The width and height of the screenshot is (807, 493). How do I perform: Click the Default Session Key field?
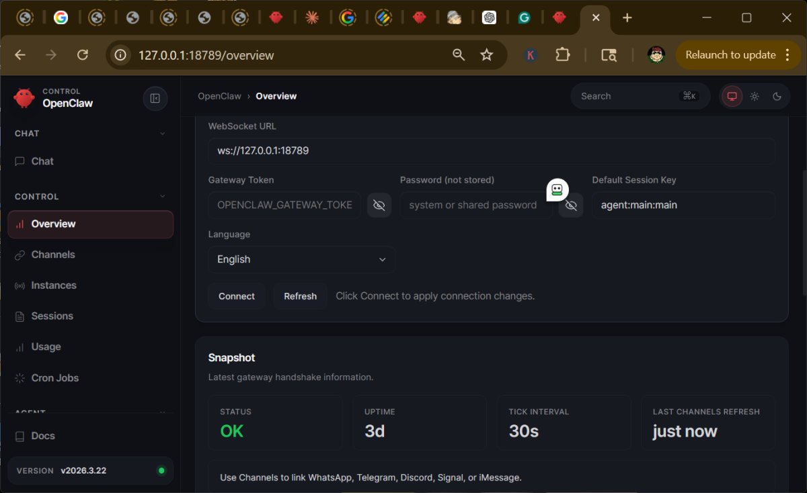pyautogui.click(x=683, y=205)
